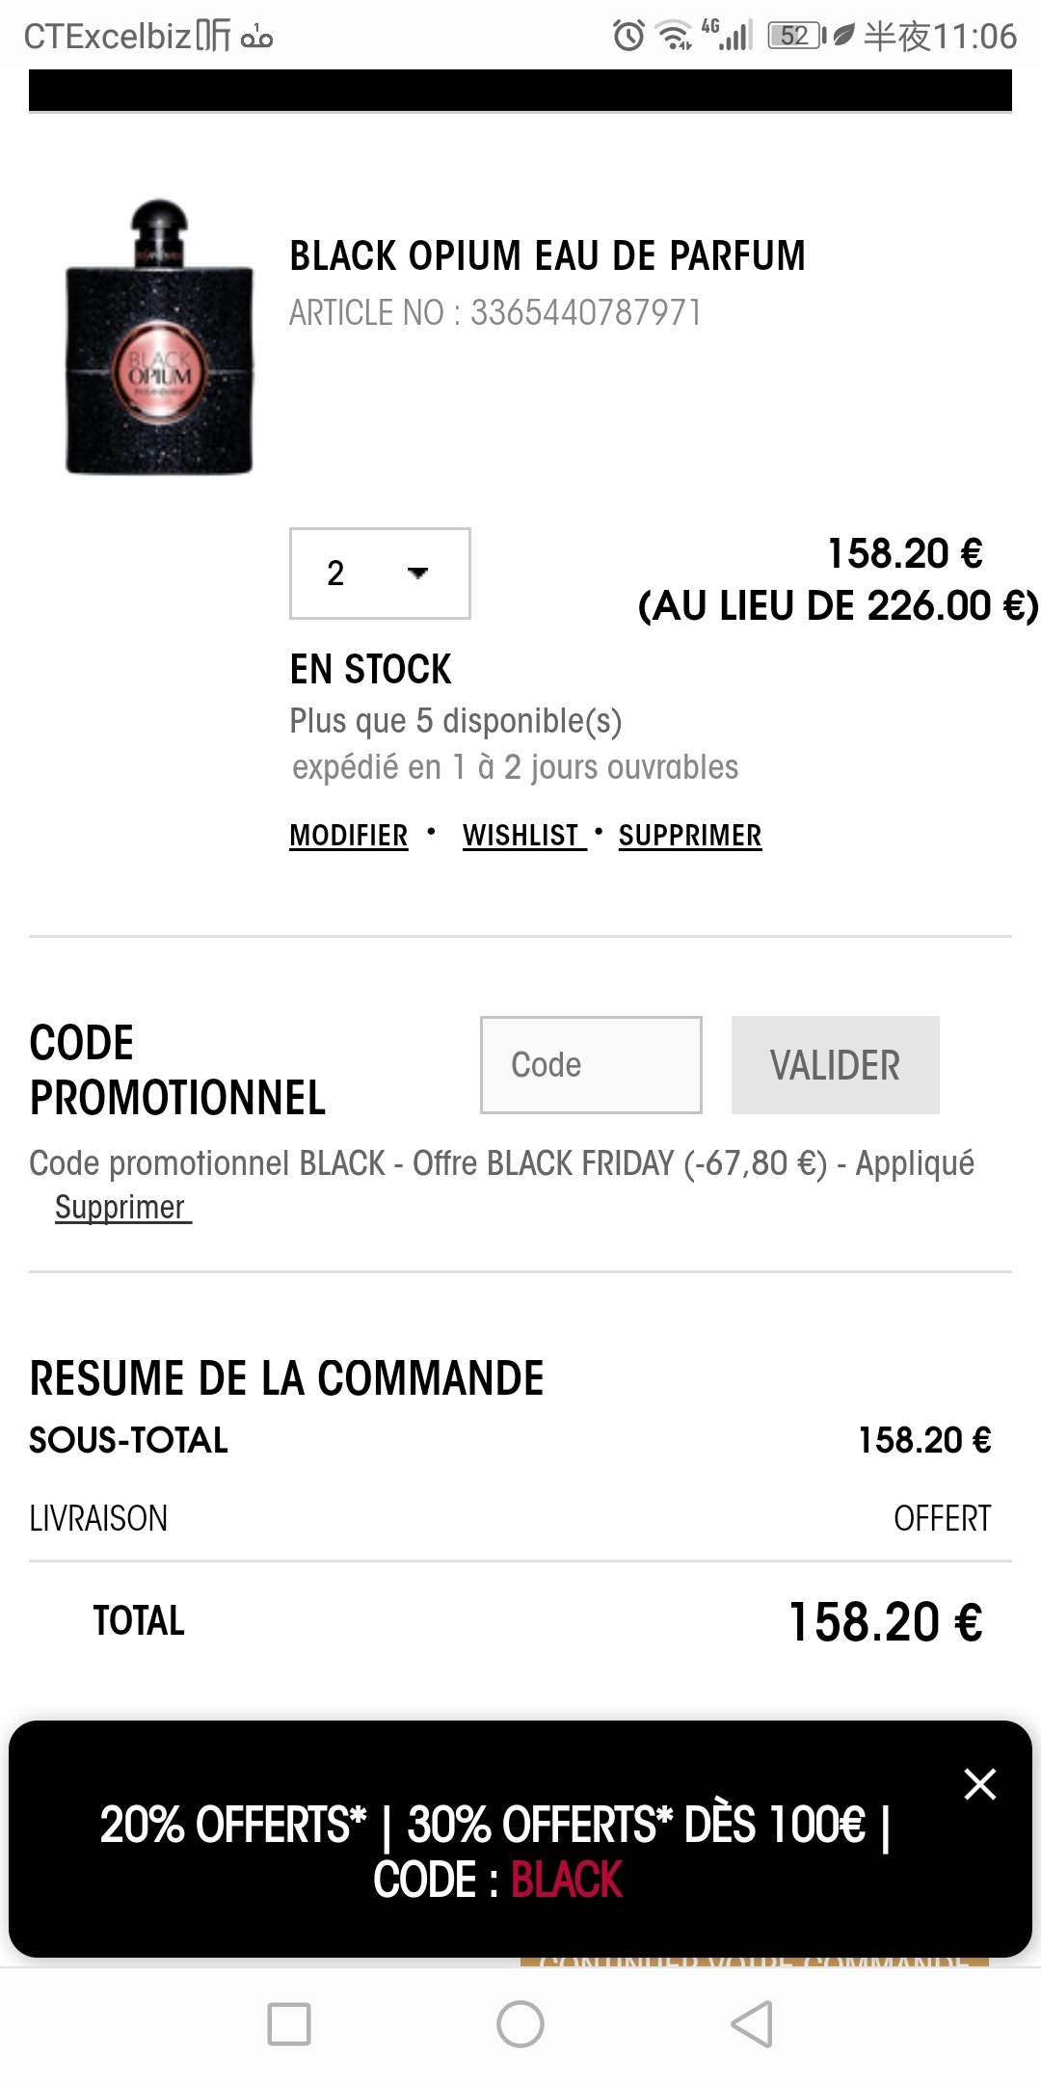
Task: Remove item with SUPPRIMER link
Action: tap(690, 836)
